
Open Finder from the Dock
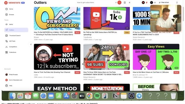12,96
